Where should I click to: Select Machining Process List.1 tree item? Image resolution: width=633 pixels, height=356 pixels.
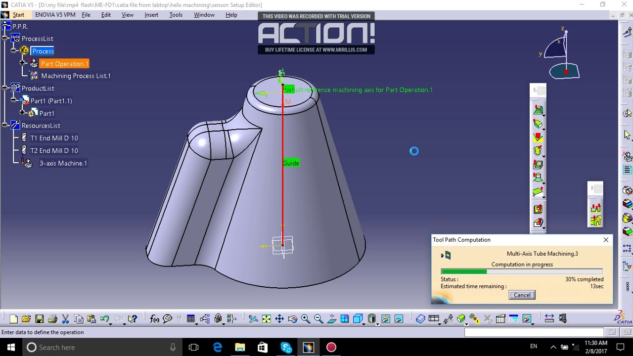76,76
